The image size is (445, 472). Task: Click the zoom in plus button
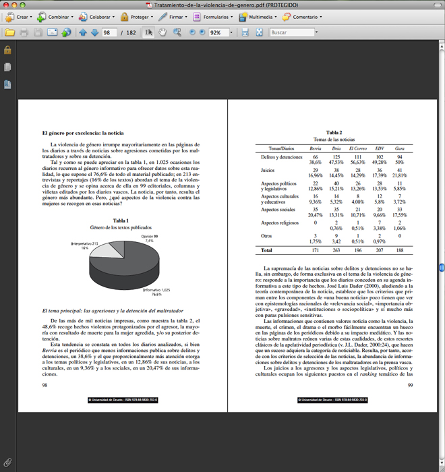(x=202, y=32)
